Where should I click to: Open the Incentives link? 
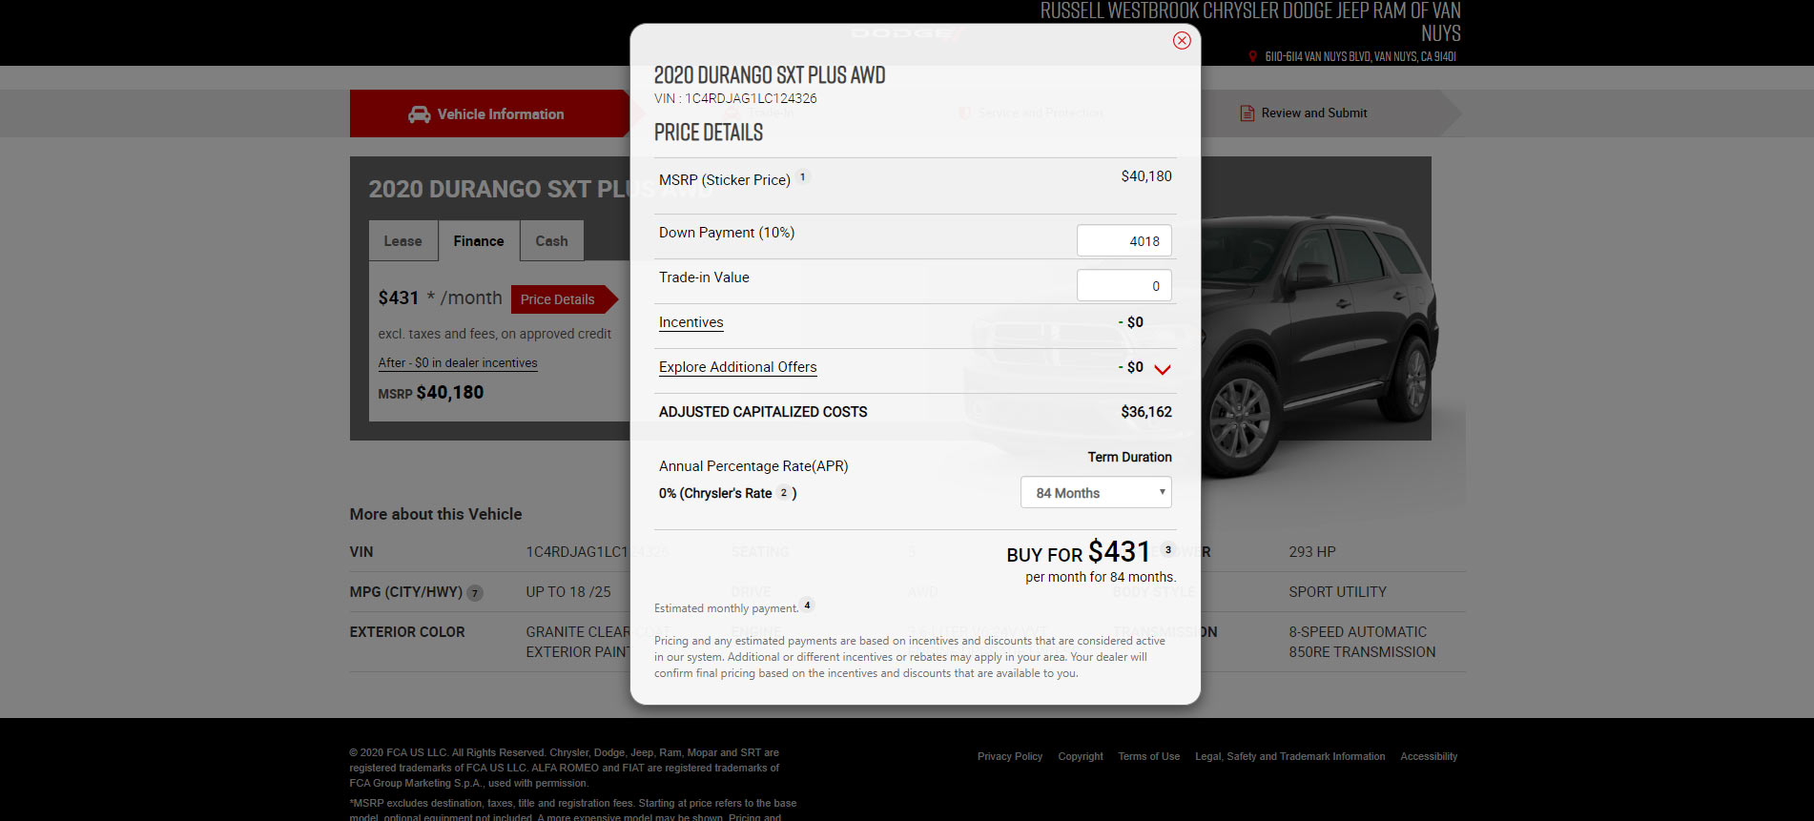[x=691, y=322]
